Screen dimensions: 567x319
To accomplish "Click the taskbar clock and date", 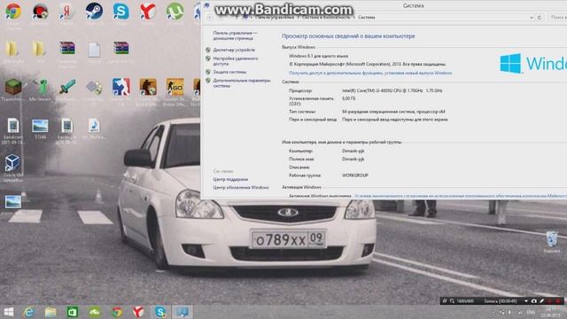I will point(550,312).
